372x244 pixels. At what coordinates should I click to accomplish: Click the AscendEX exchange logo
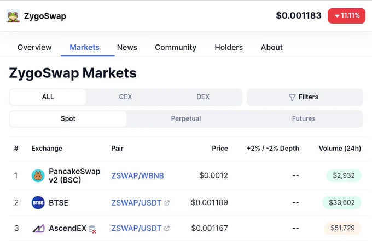click(x=38, y=228)
